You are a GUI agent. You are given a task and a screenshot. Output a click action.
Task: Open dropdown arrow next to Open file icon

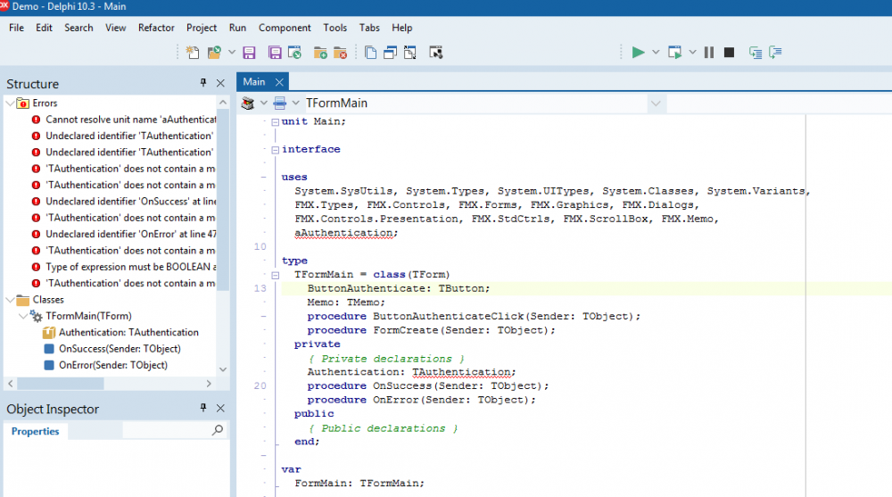click(x=232, y=53)
